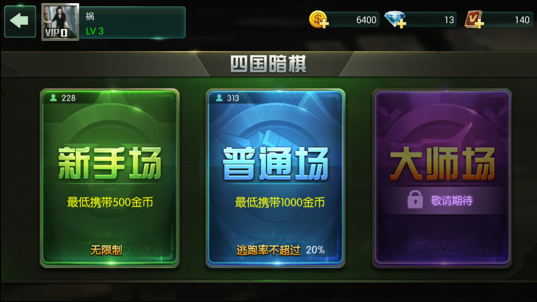Screen dimensions: 537x302
Task: Click the 最低携带1000金币 text
Action: (x=280, y=202)
